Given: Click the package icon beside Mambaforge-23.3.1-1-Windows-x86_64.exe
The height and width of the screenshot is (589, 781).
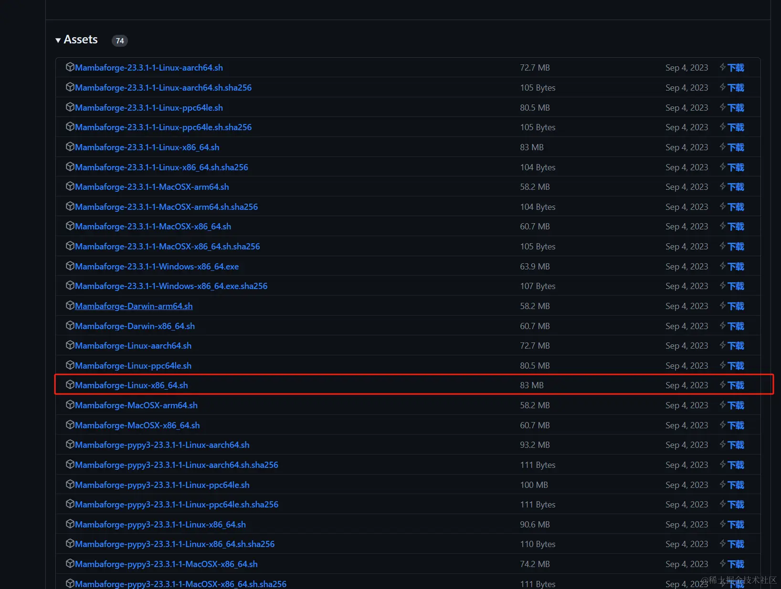Looking at the screenshot, I should tap(70, 266).
